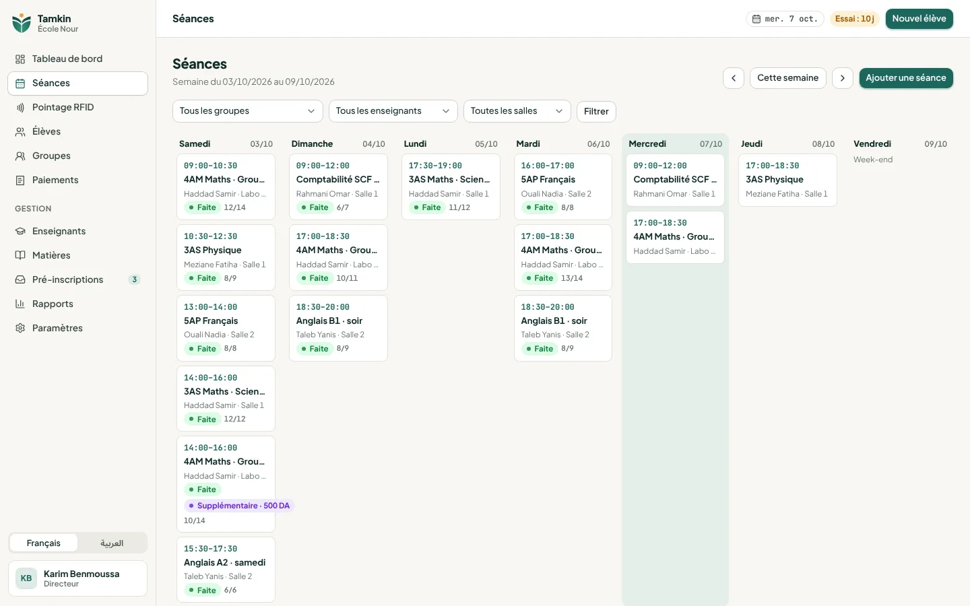
Task: Click the Groupes icon in sidebar
Action: click(x=20, y=156)
